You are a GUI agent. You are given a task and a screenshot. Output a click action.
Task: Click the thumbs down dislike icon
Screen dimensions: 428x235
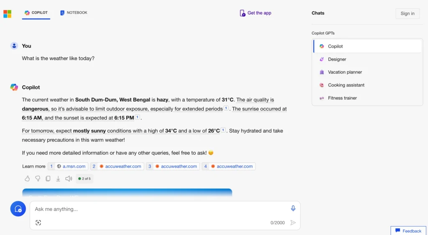click(x=38, y=179)
